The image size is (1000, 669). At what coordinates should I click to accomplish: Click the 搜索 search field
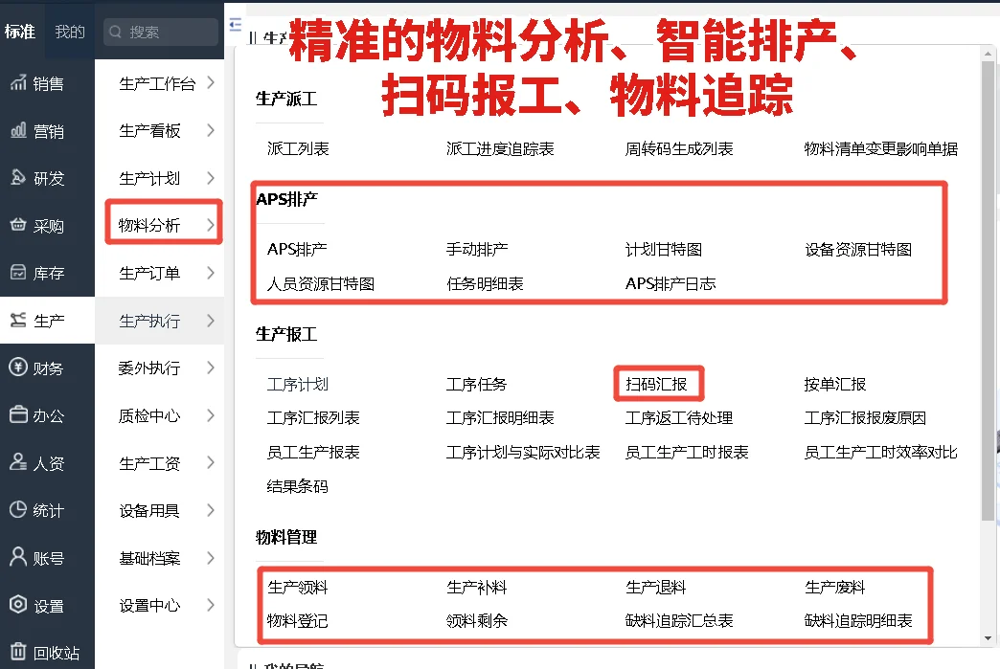coord(159,31)
